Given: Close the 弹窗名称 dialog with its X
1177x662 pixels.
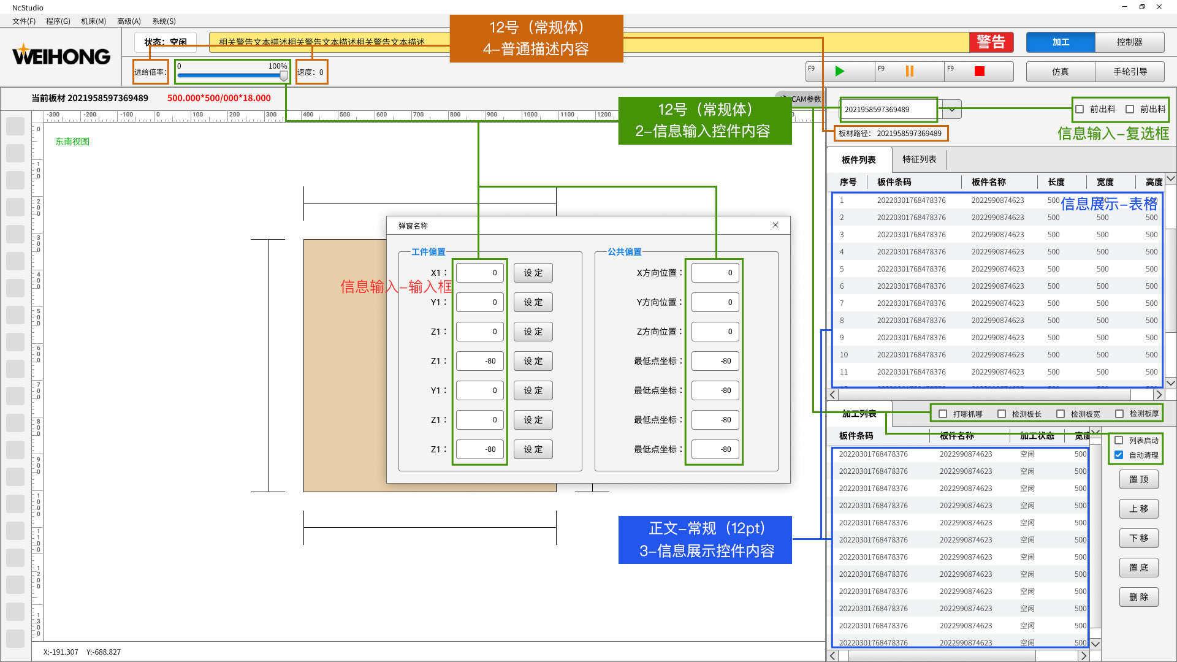Looking at the screenshot, I should pyautogui.click(x=775, y=226).
